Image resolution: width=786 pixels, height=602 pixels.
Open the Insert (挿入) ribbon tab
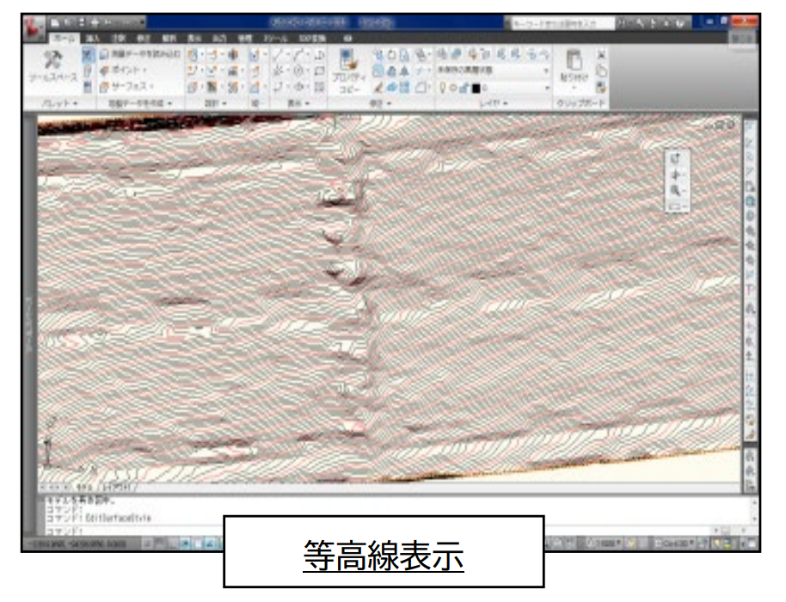(93, 39)
